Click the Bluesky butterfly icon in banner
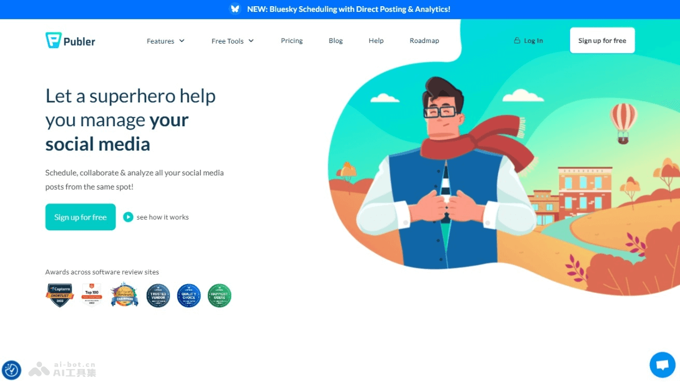The image size is (680, 382). (235, 9)
